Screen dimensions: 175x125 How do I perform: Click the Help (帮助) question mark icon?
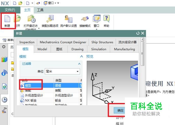click(x=106, y=18)
